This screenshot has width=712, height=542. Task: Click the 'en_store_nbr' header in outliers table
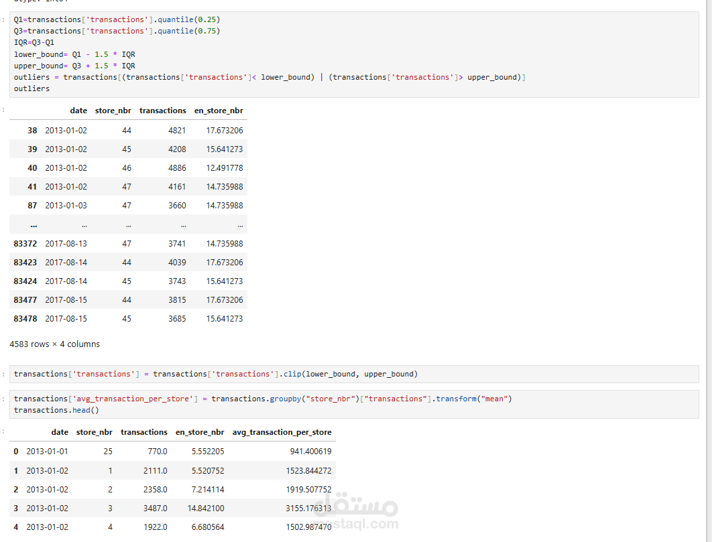click(x=219, y=111)
